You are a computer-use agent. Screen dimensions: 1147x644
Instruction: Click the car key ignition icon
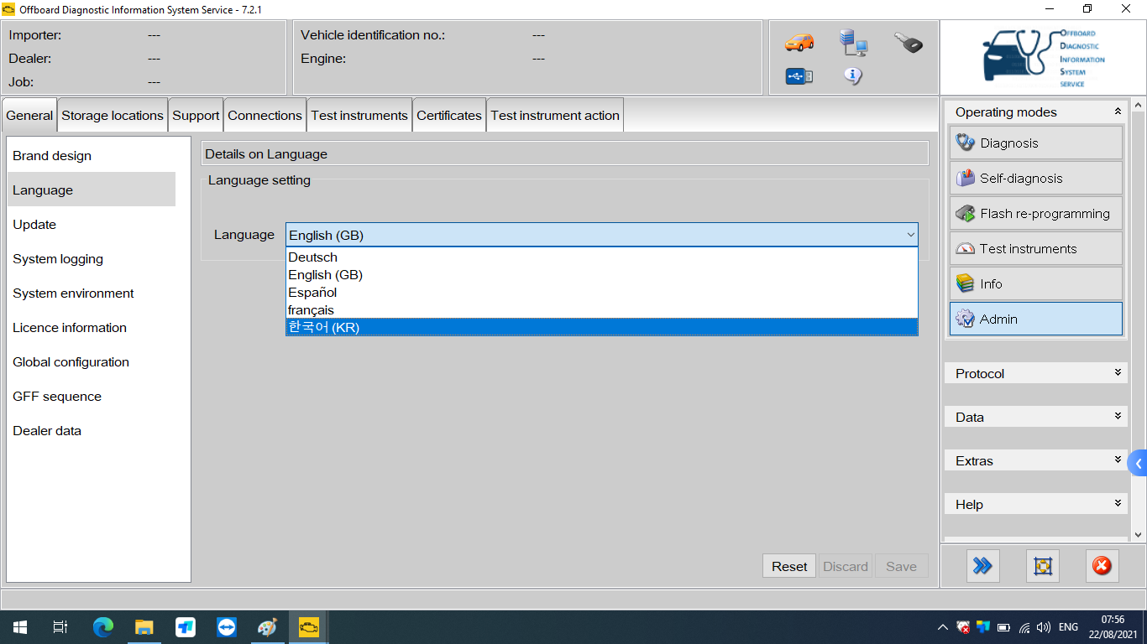click(x=908, y=42)
